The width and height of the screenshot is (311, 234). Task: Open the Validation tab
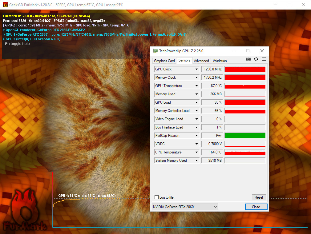tap(220, 61)
